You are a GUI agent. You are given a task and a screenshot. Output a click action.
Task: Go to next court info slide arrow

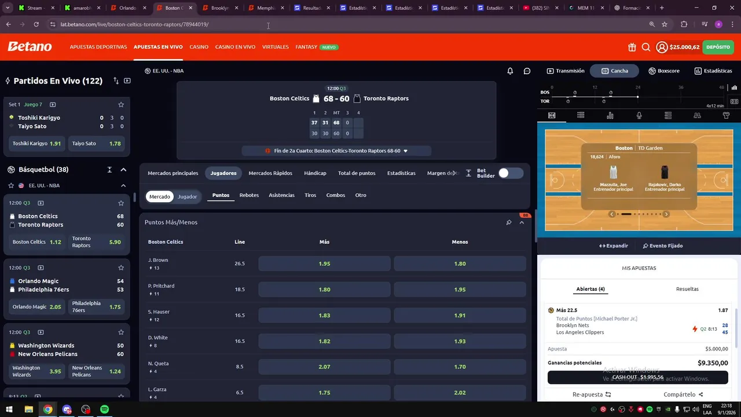[x=666, y=214]
